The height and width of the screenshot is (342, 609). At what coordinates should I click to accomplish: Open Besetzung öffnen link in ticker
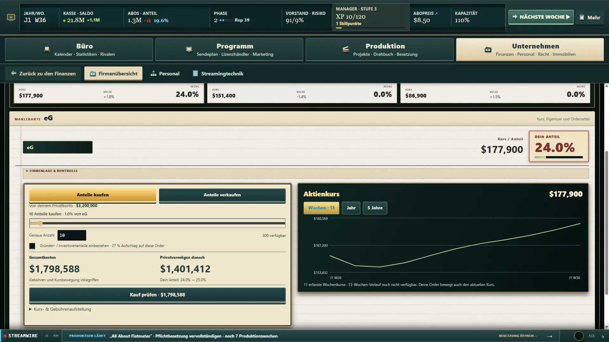click(x=518, y=336)
